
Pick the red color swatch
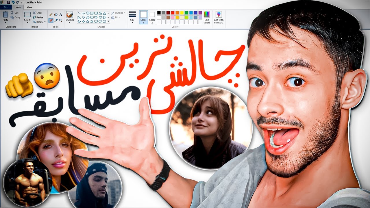click(x=173, y=13)
